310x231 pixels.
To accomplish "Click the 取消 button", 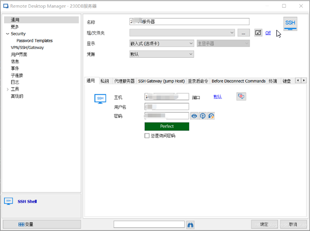I will pos(293,224).
